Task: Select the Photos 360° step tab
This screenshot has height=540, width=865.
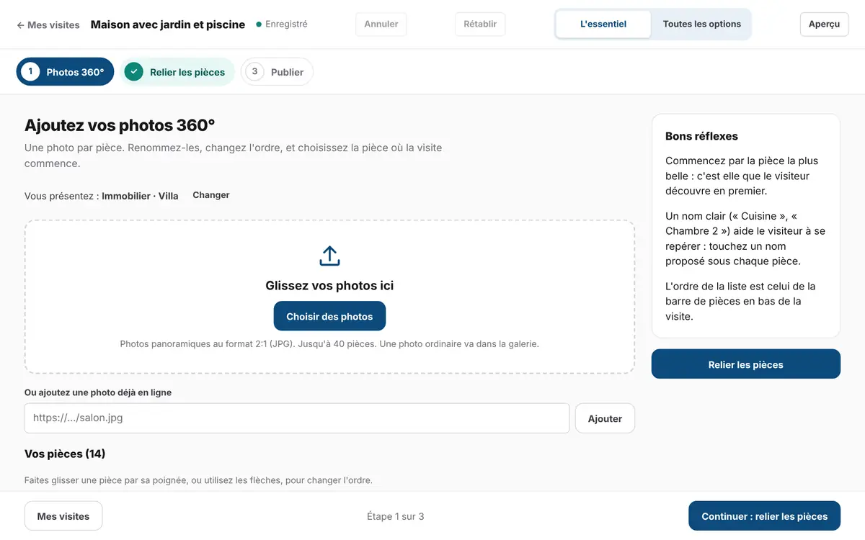Action: pyautogui.click(x=66, y=71)
